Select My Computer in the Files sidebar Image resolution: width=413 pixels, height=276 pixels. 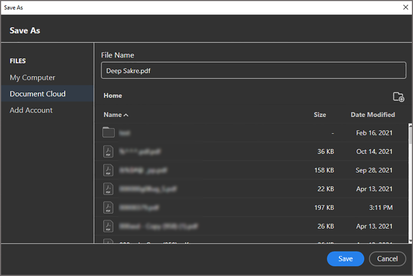point(32,77)
